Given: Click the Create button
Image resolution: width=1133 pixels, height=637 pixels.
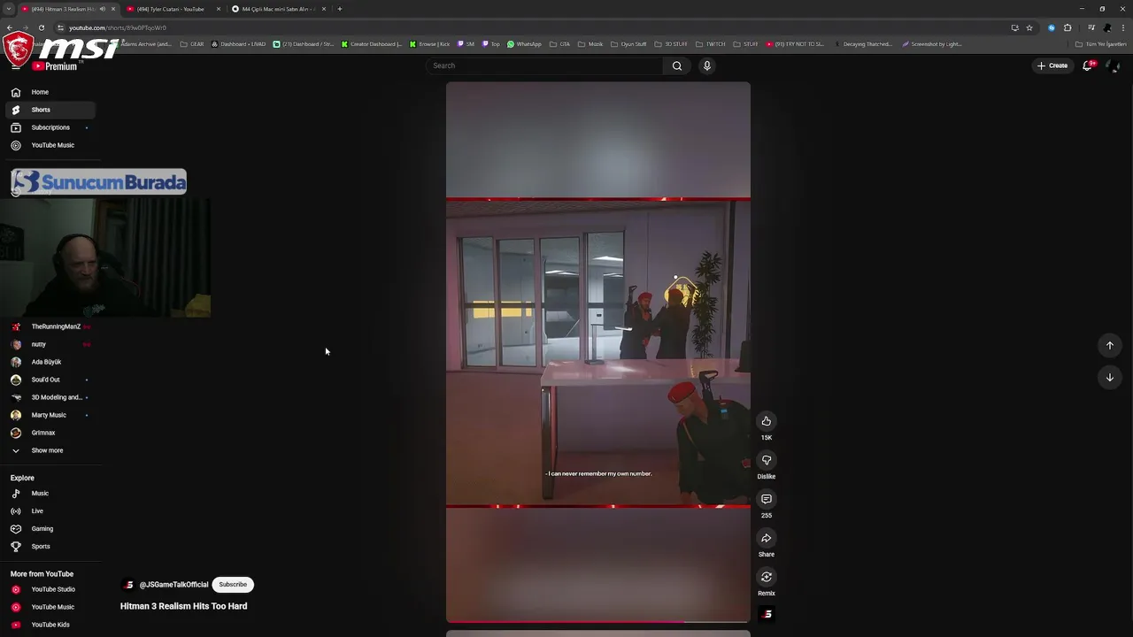Looking at the screenshot, I should pyautogui.click(x=1052, y=65).
